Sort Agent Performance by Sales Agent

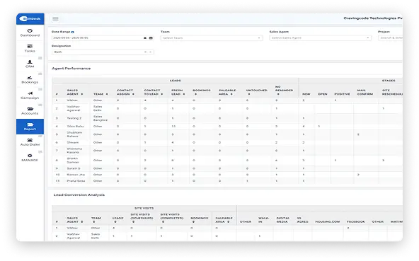pos(82,94)
